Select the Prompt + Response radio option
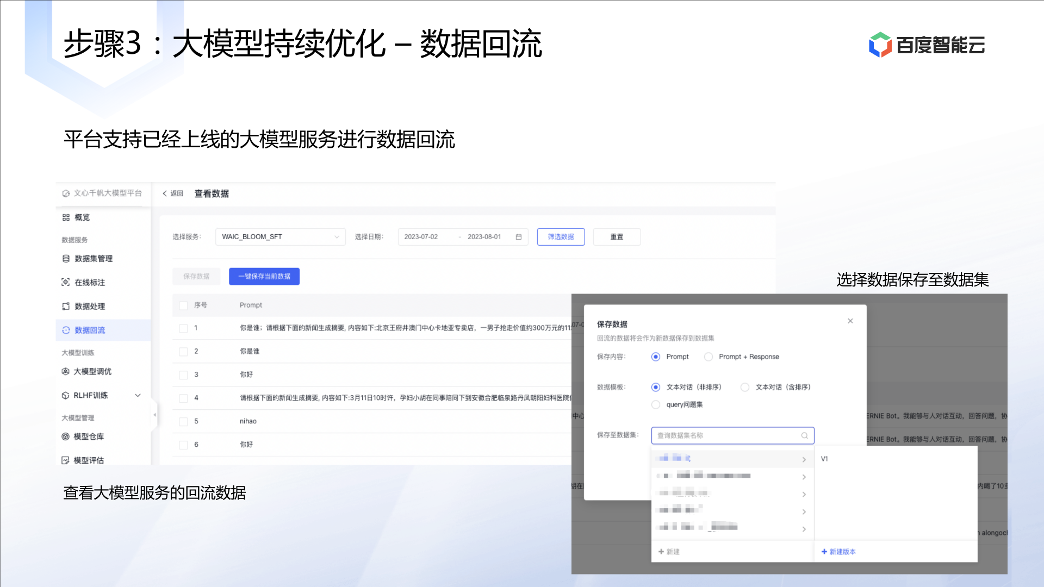 point(709,357)
